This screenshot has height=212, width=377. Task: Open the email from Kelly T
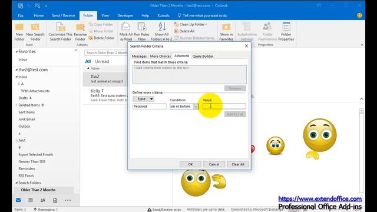[x=105, y=95]
